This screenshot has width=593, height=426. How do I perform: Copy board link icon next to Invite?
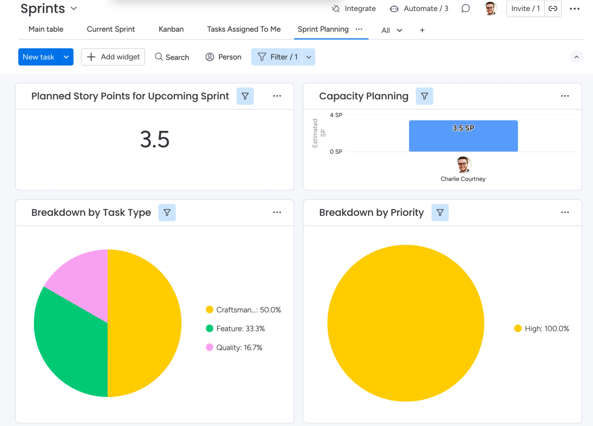tap(553, 9)
